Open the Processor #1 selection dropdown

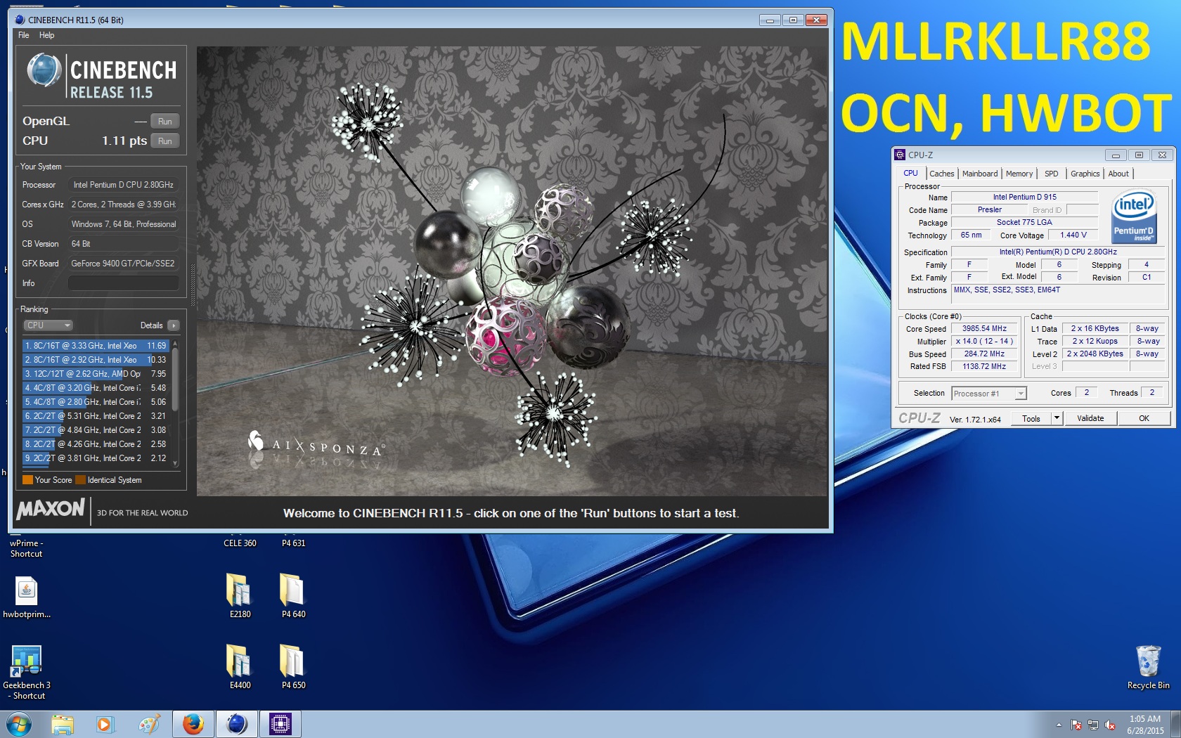[x=989, y=394]
